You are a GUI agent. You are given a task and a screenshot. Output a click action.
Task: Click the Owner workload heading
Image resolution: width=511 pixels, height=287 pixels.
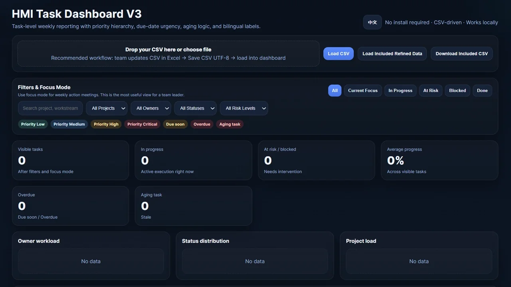point(39,241)
